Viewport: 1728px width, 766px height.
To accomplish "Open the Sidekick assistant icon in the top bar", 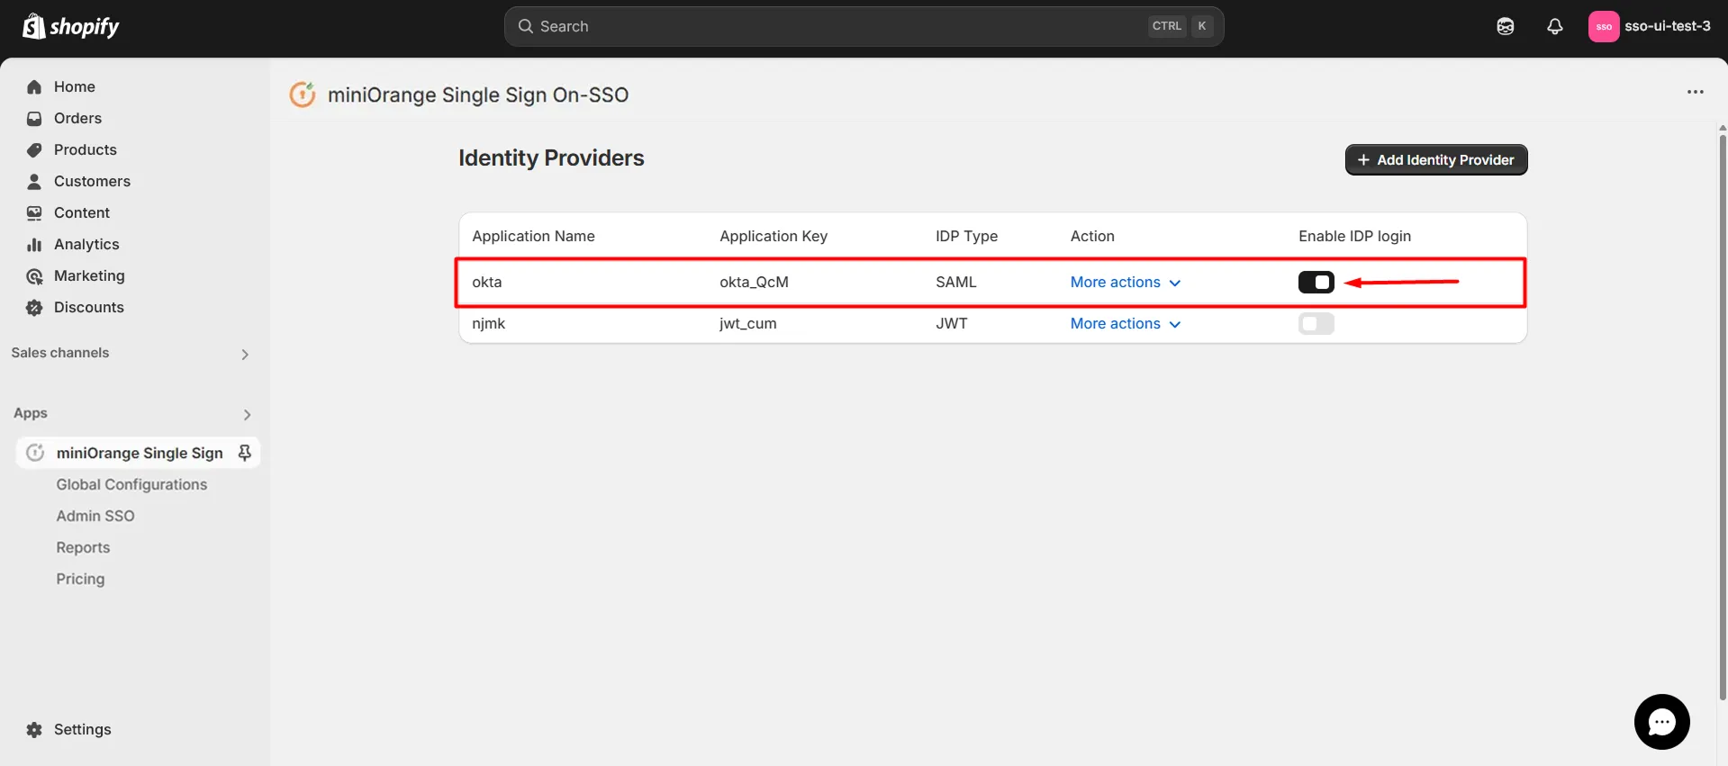I will point(1506,27).
